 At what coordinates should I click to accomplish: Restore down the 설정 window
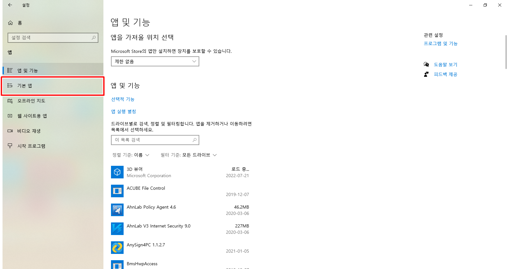pos(485,5)
